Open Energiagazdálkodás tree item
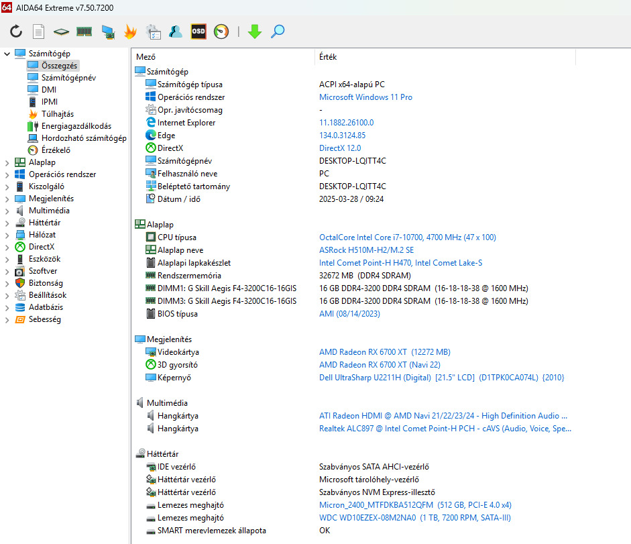Viewport: 631px width, 544px height. pyautogui.click(x=76, y=126)
